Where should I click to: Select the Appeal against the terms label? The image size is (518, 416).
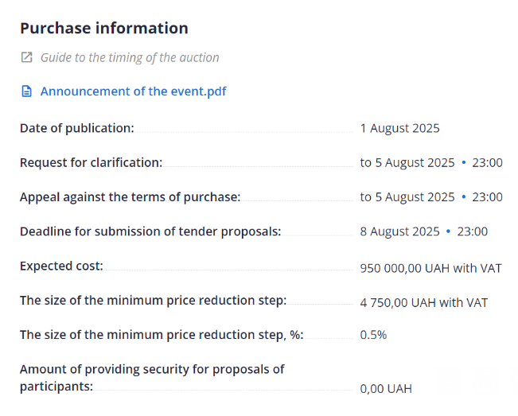point(130,197)
